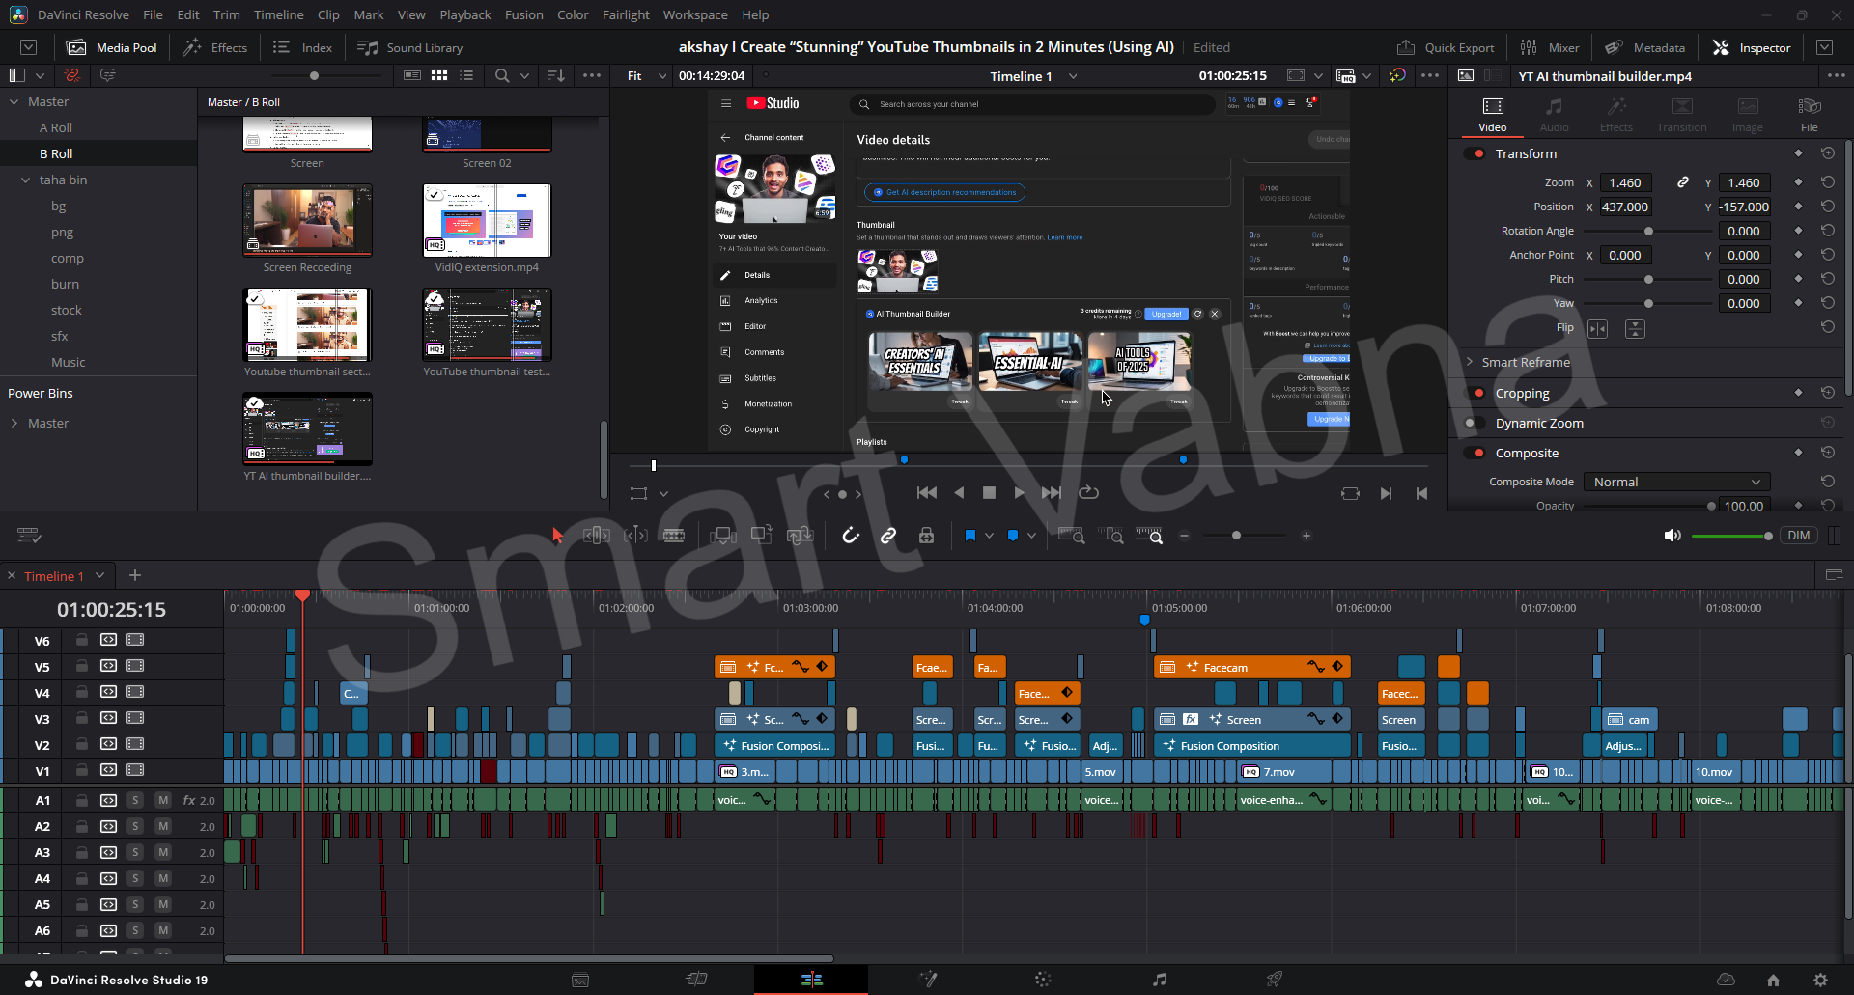Select the Dynamic Trim Mode tool
Screen dimensions: 1854x995
tap(635, 536)
